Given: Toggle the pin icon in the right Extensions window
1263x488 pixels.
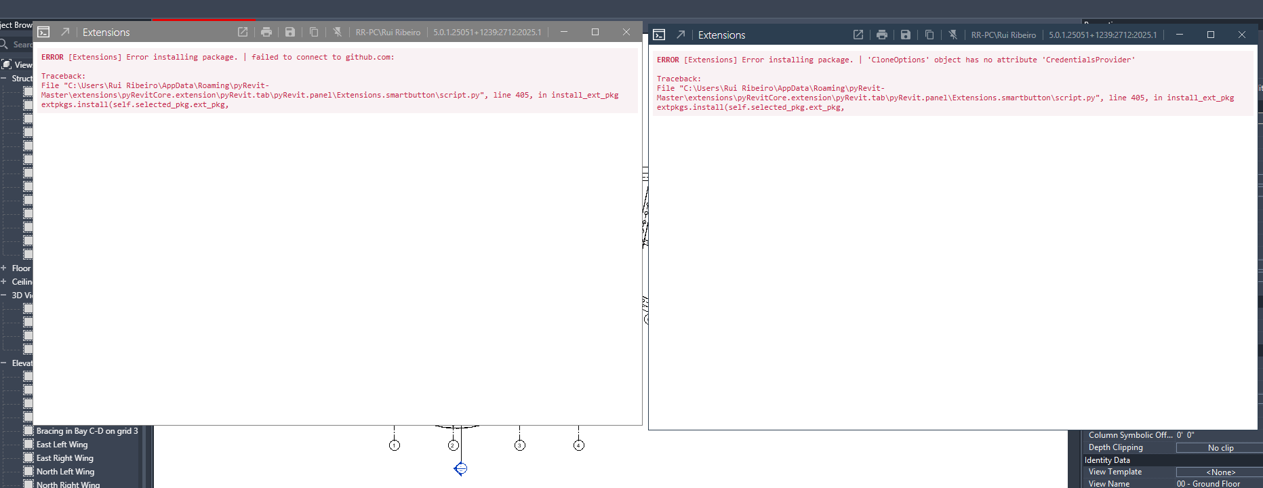Looking at the screenshot, I should pyautogui.click(x=953, y=35).
